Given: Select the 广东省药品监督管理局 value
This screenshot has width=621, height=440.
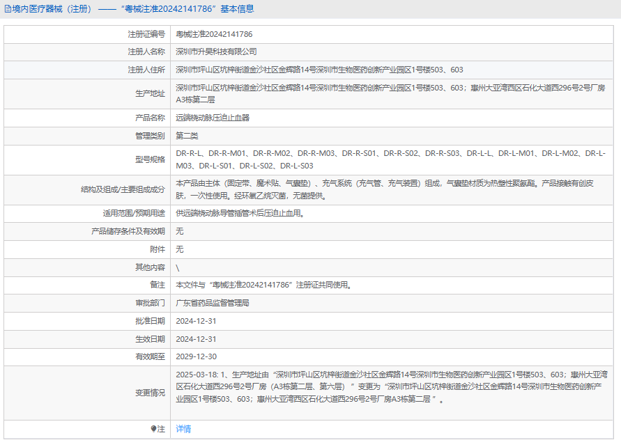Looking at the screenshot, I should 213,303.
